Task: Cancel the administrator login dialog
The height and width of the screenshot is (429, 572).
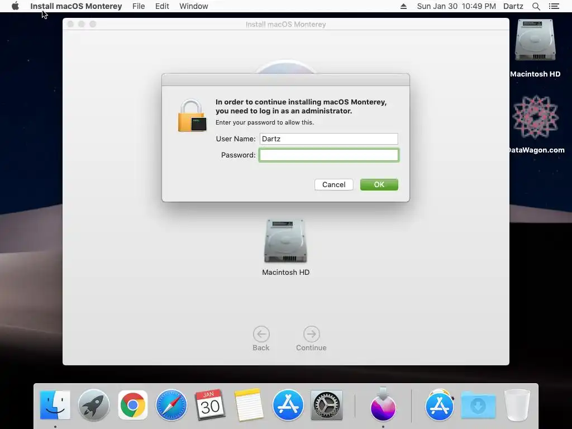Action: tap(334, 184)
